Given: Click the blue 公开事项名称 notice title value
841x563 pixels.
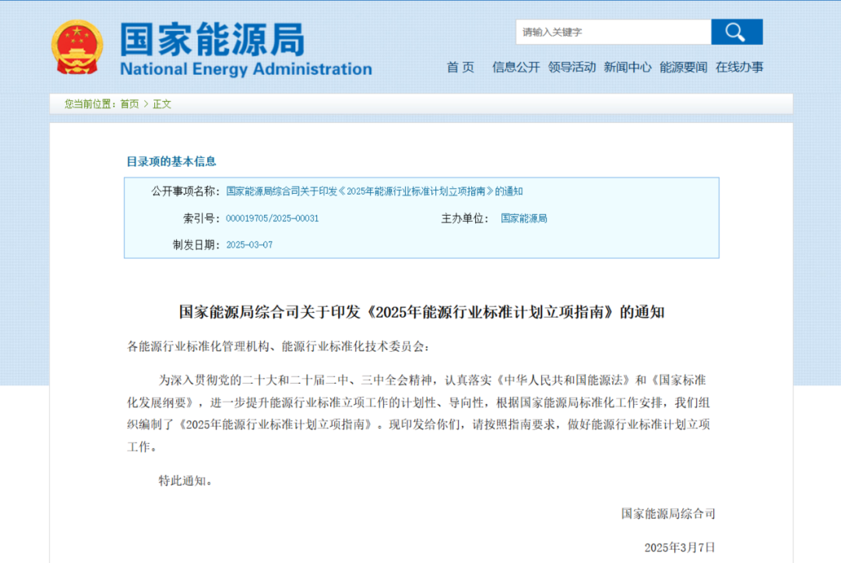Looking at the screenshot, I should coord(375,192).
